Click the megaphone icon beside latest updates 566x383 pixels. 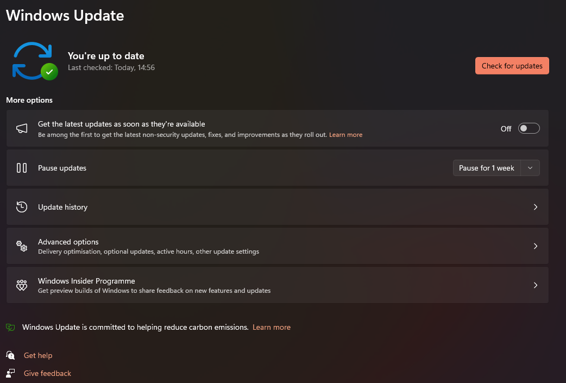(x=22, y=128)
